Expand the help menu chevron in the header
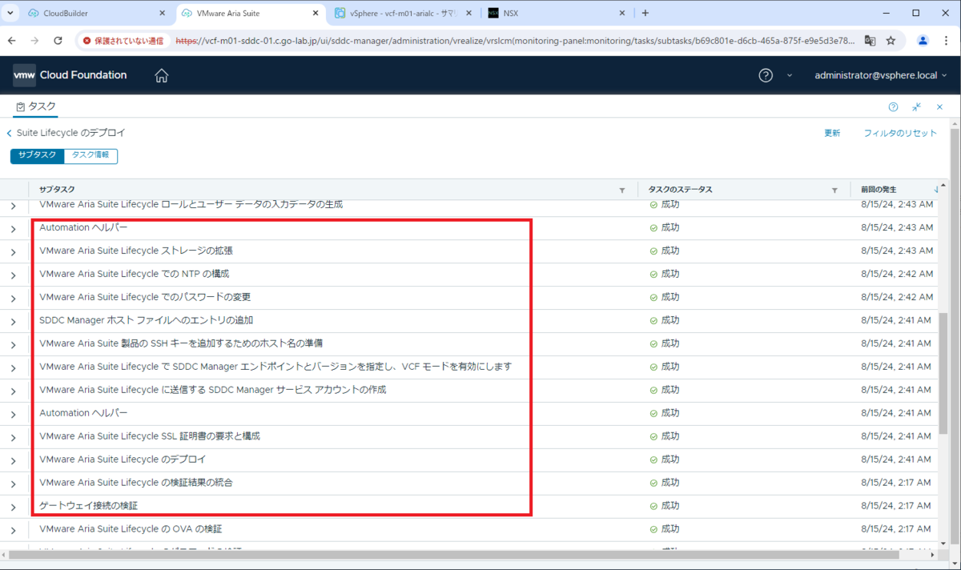The height and width of the screenshot is (570, 961). point(790,75)
